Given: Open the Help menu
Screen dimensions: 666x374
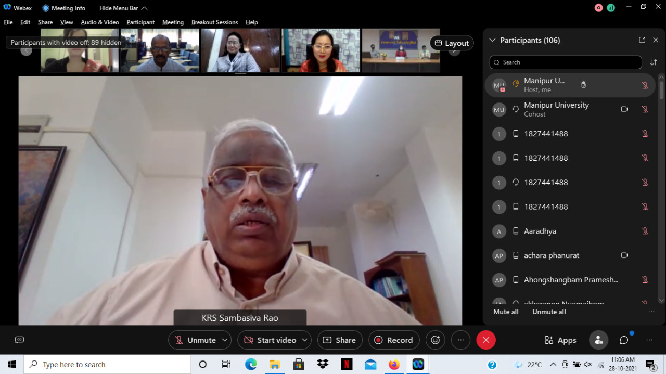Looking at the screenshot, I should point(252,22).
